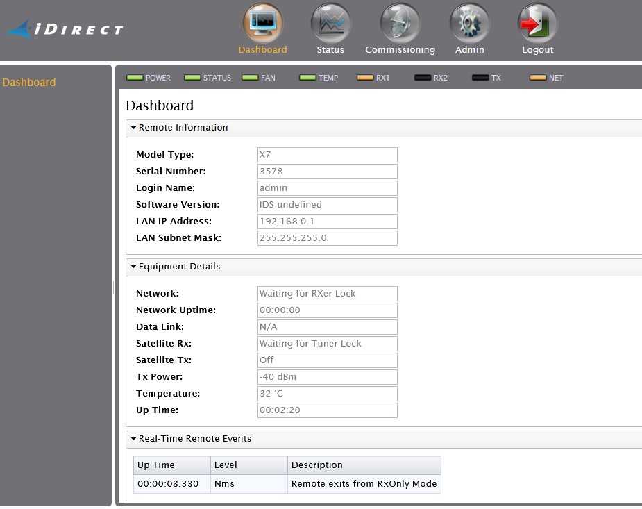The width and height of the screenshot is (642, 509).
Task: Click the 00:00:08.330 event time cell
Action: (172, 484)
